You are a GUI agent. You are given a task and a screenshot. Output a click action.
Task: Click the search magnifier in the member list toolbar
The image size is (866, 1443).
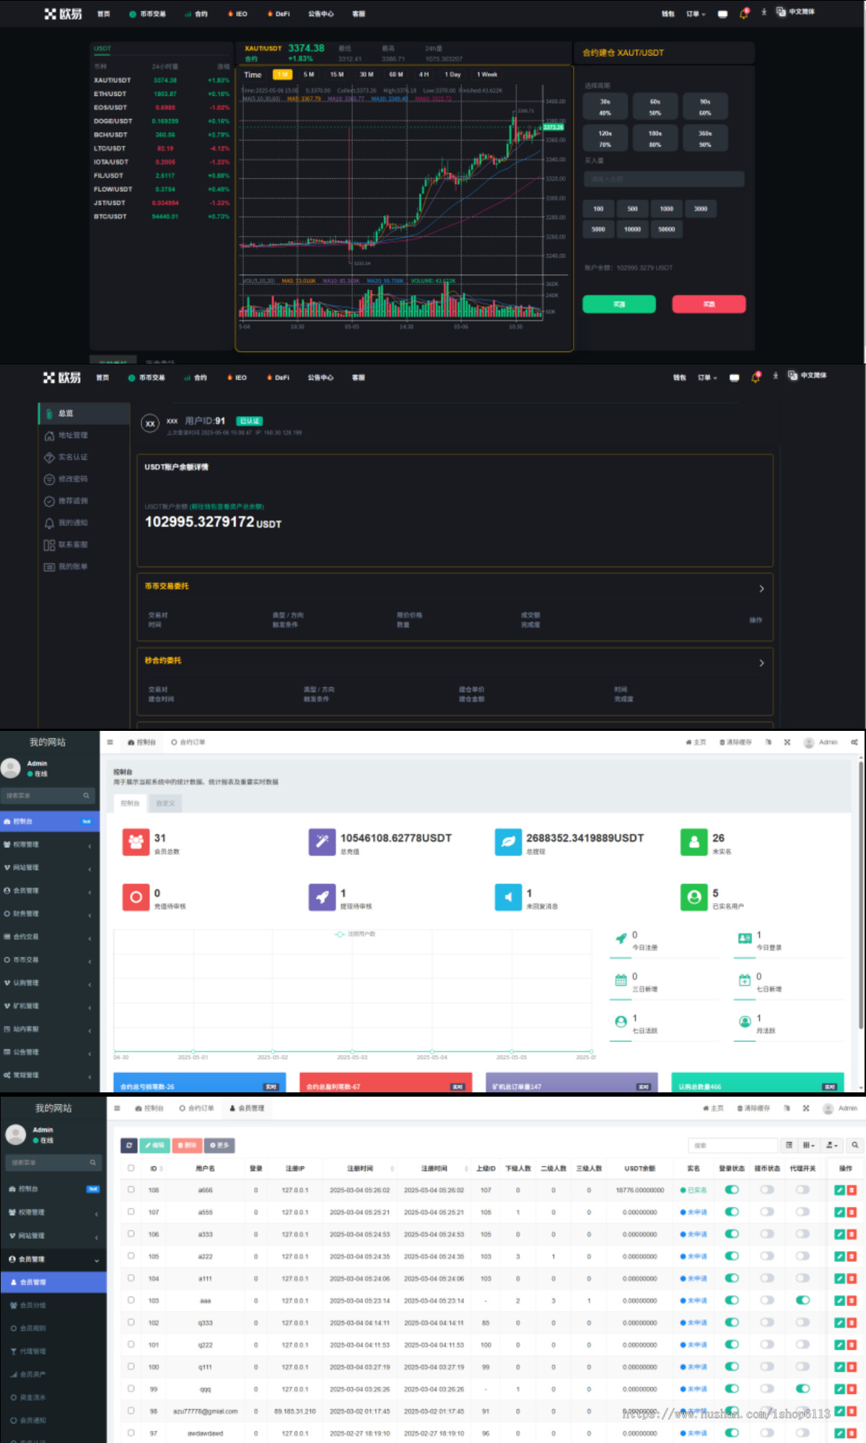(x=854, y=1145)
